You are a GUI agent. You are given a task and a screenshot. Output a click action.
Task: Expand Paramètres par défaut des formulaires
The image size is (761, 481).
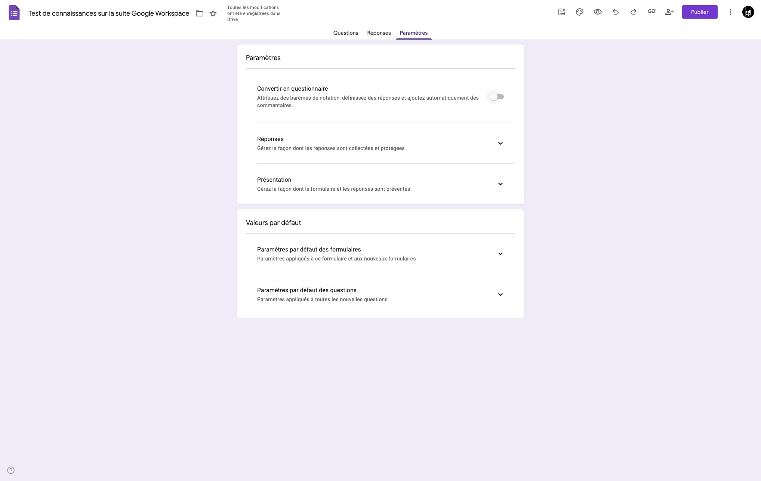(500, 254)
